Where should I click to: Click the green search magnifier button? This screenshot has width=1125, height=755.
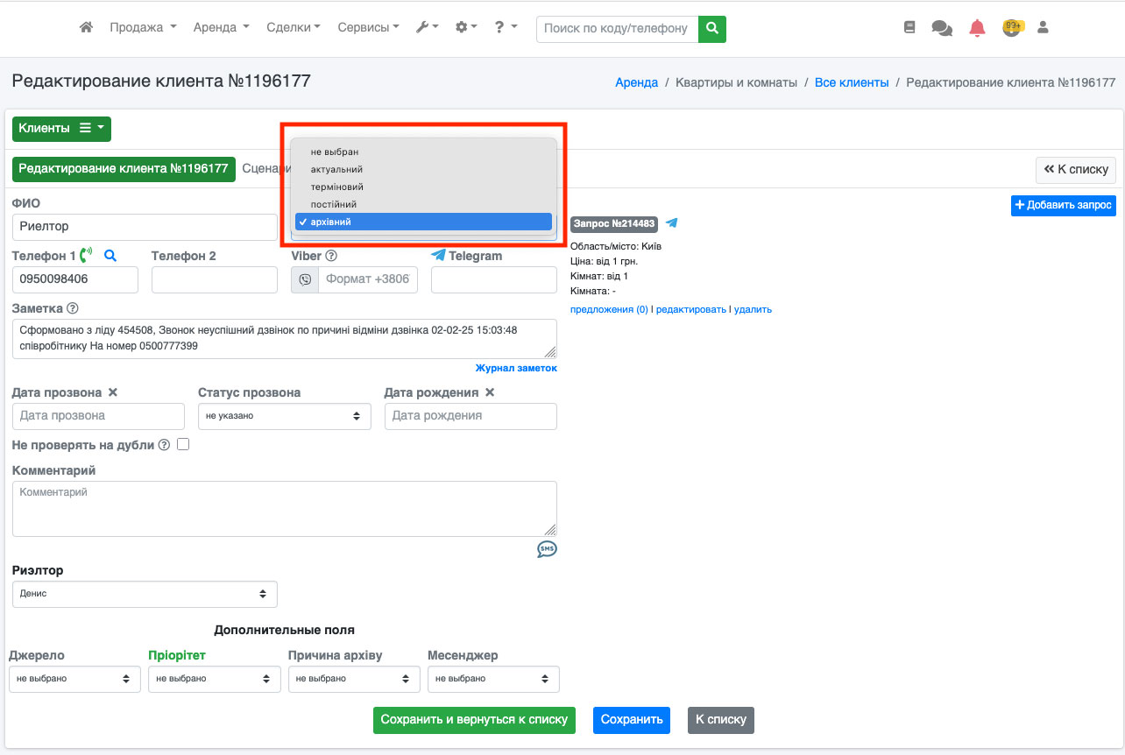point(712,28)
